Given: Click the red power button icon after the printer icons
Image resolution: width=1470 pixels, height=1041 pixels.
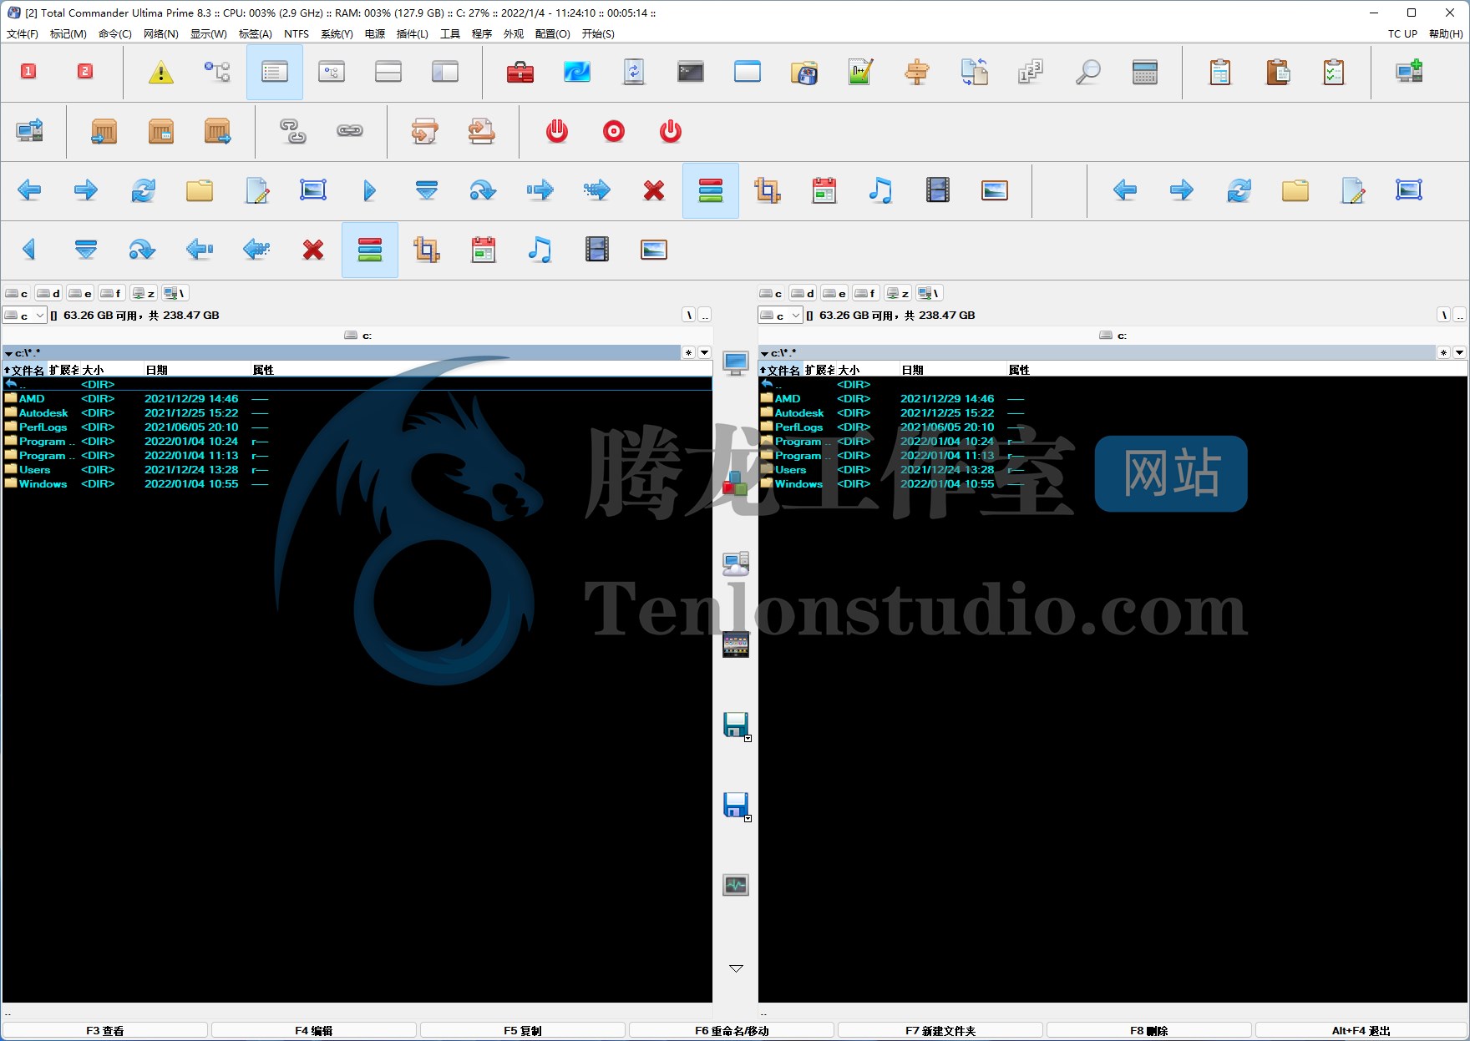Looking at the screenshot, I should point(557,131).
